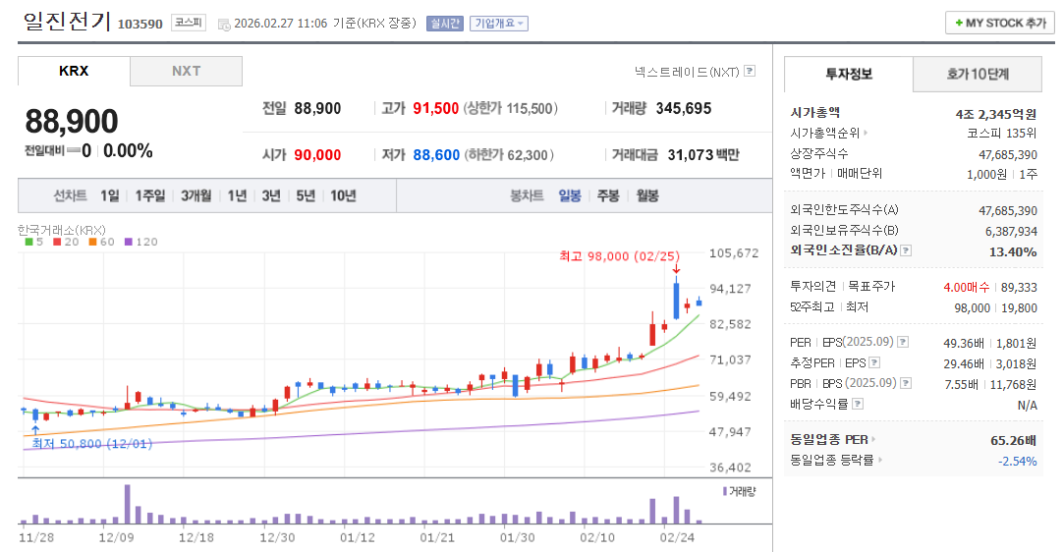Click the 49.36배 PER value
The image size is (1063, 552).
pyautogui.click(x=964, y=344)
